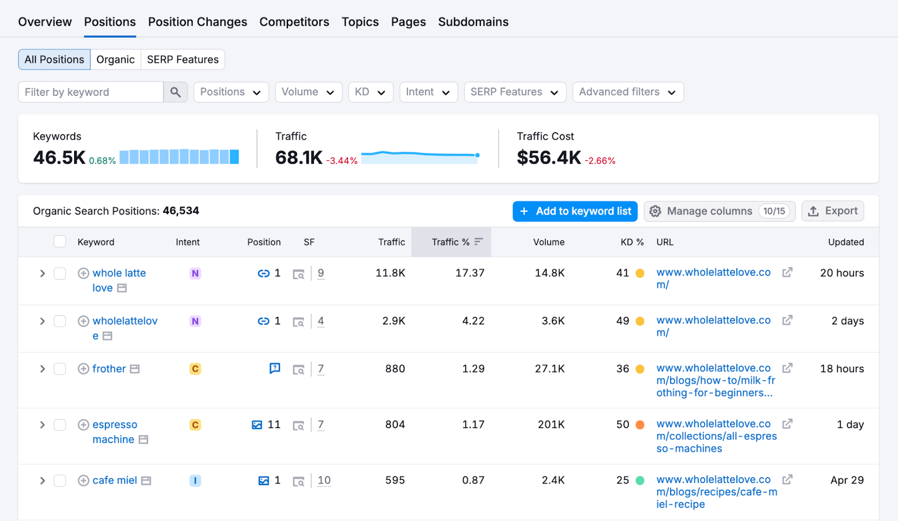Add 'espresso machine' keyword via plus icon
Image resolution: width=898 pixels, height=521 pixels.
(83, 425)
